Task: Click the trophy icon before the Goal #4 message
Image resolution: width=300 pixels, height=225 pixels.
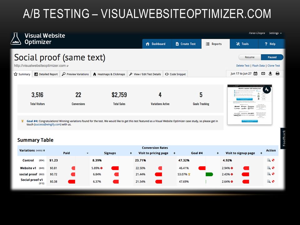Action: coord(22,121)
